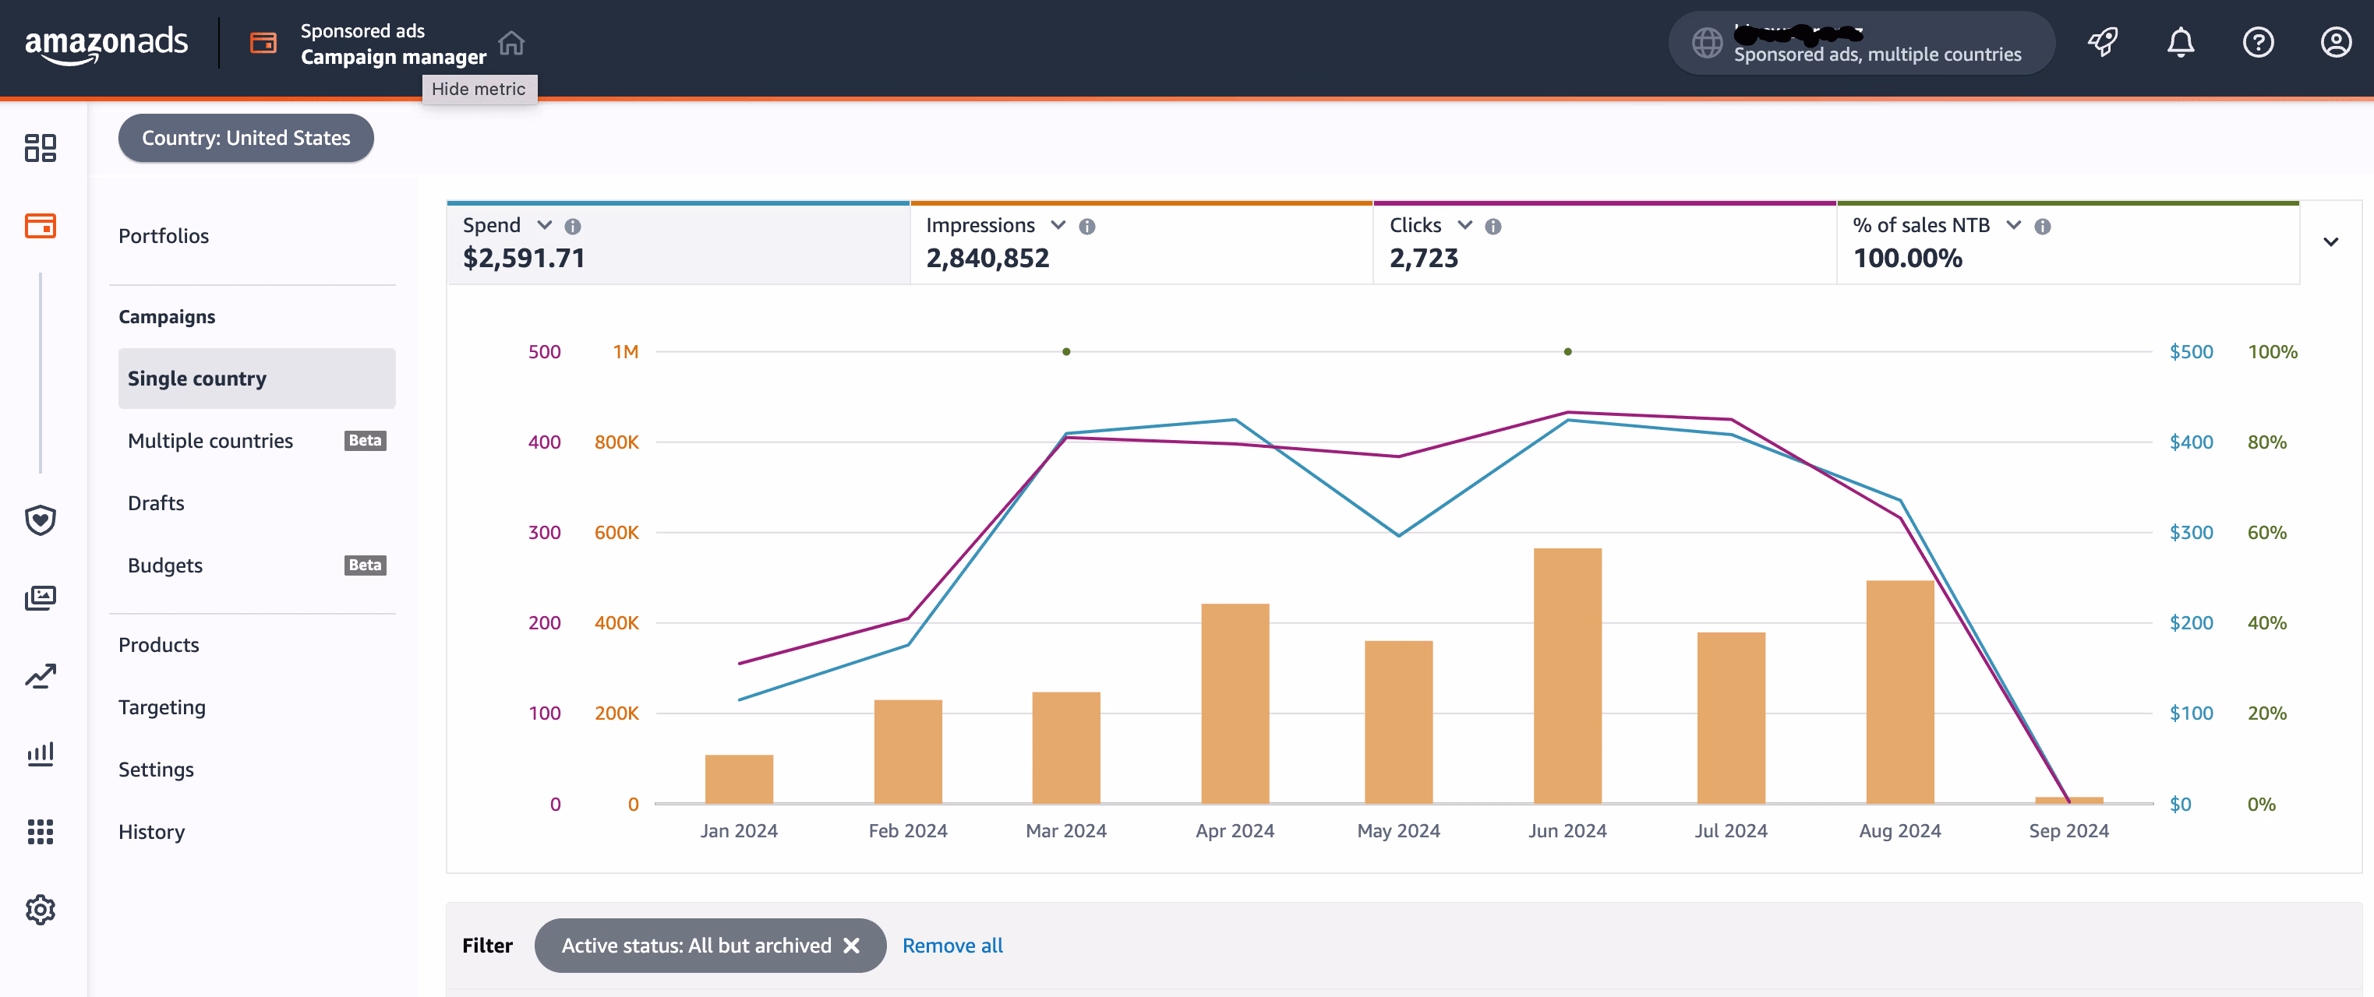The width and height of the screenshot is (2374, 997).
Task: Open the notifications bell
Action: (2180, 42)
